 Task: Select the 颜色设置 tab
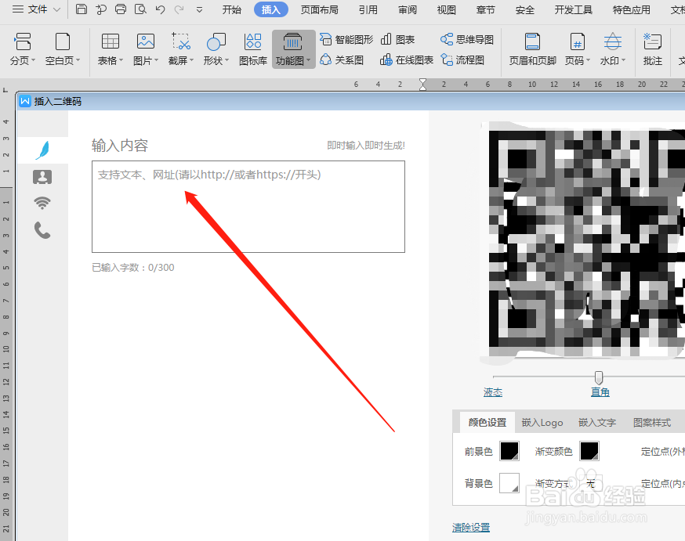tap(487, 422)
